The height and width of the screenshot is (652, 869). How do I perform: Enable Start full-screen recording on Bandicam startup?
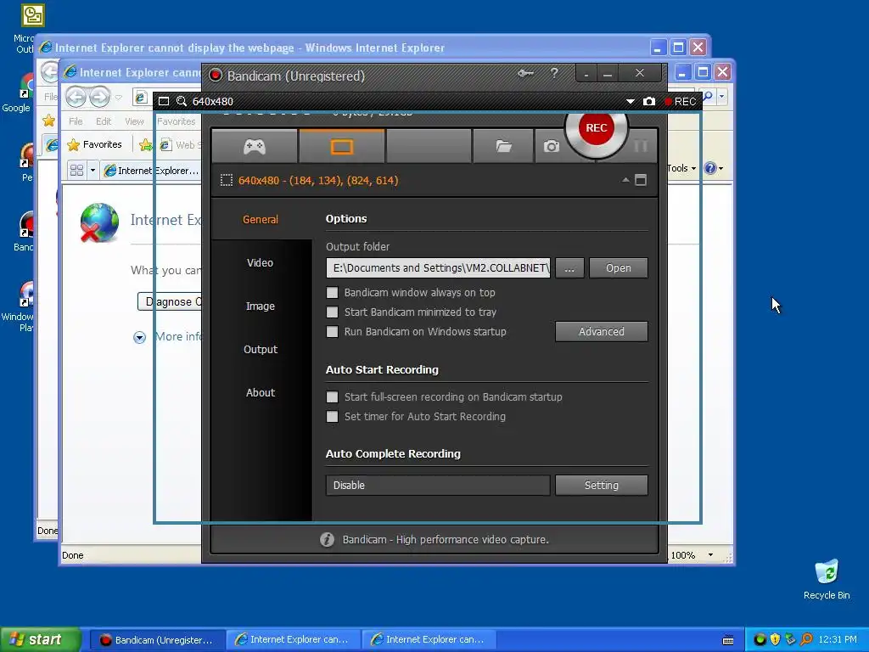332,397
